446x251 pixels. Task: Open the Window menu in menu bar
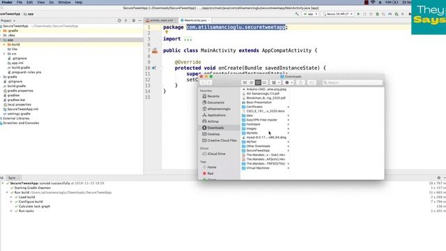[64, 2]
